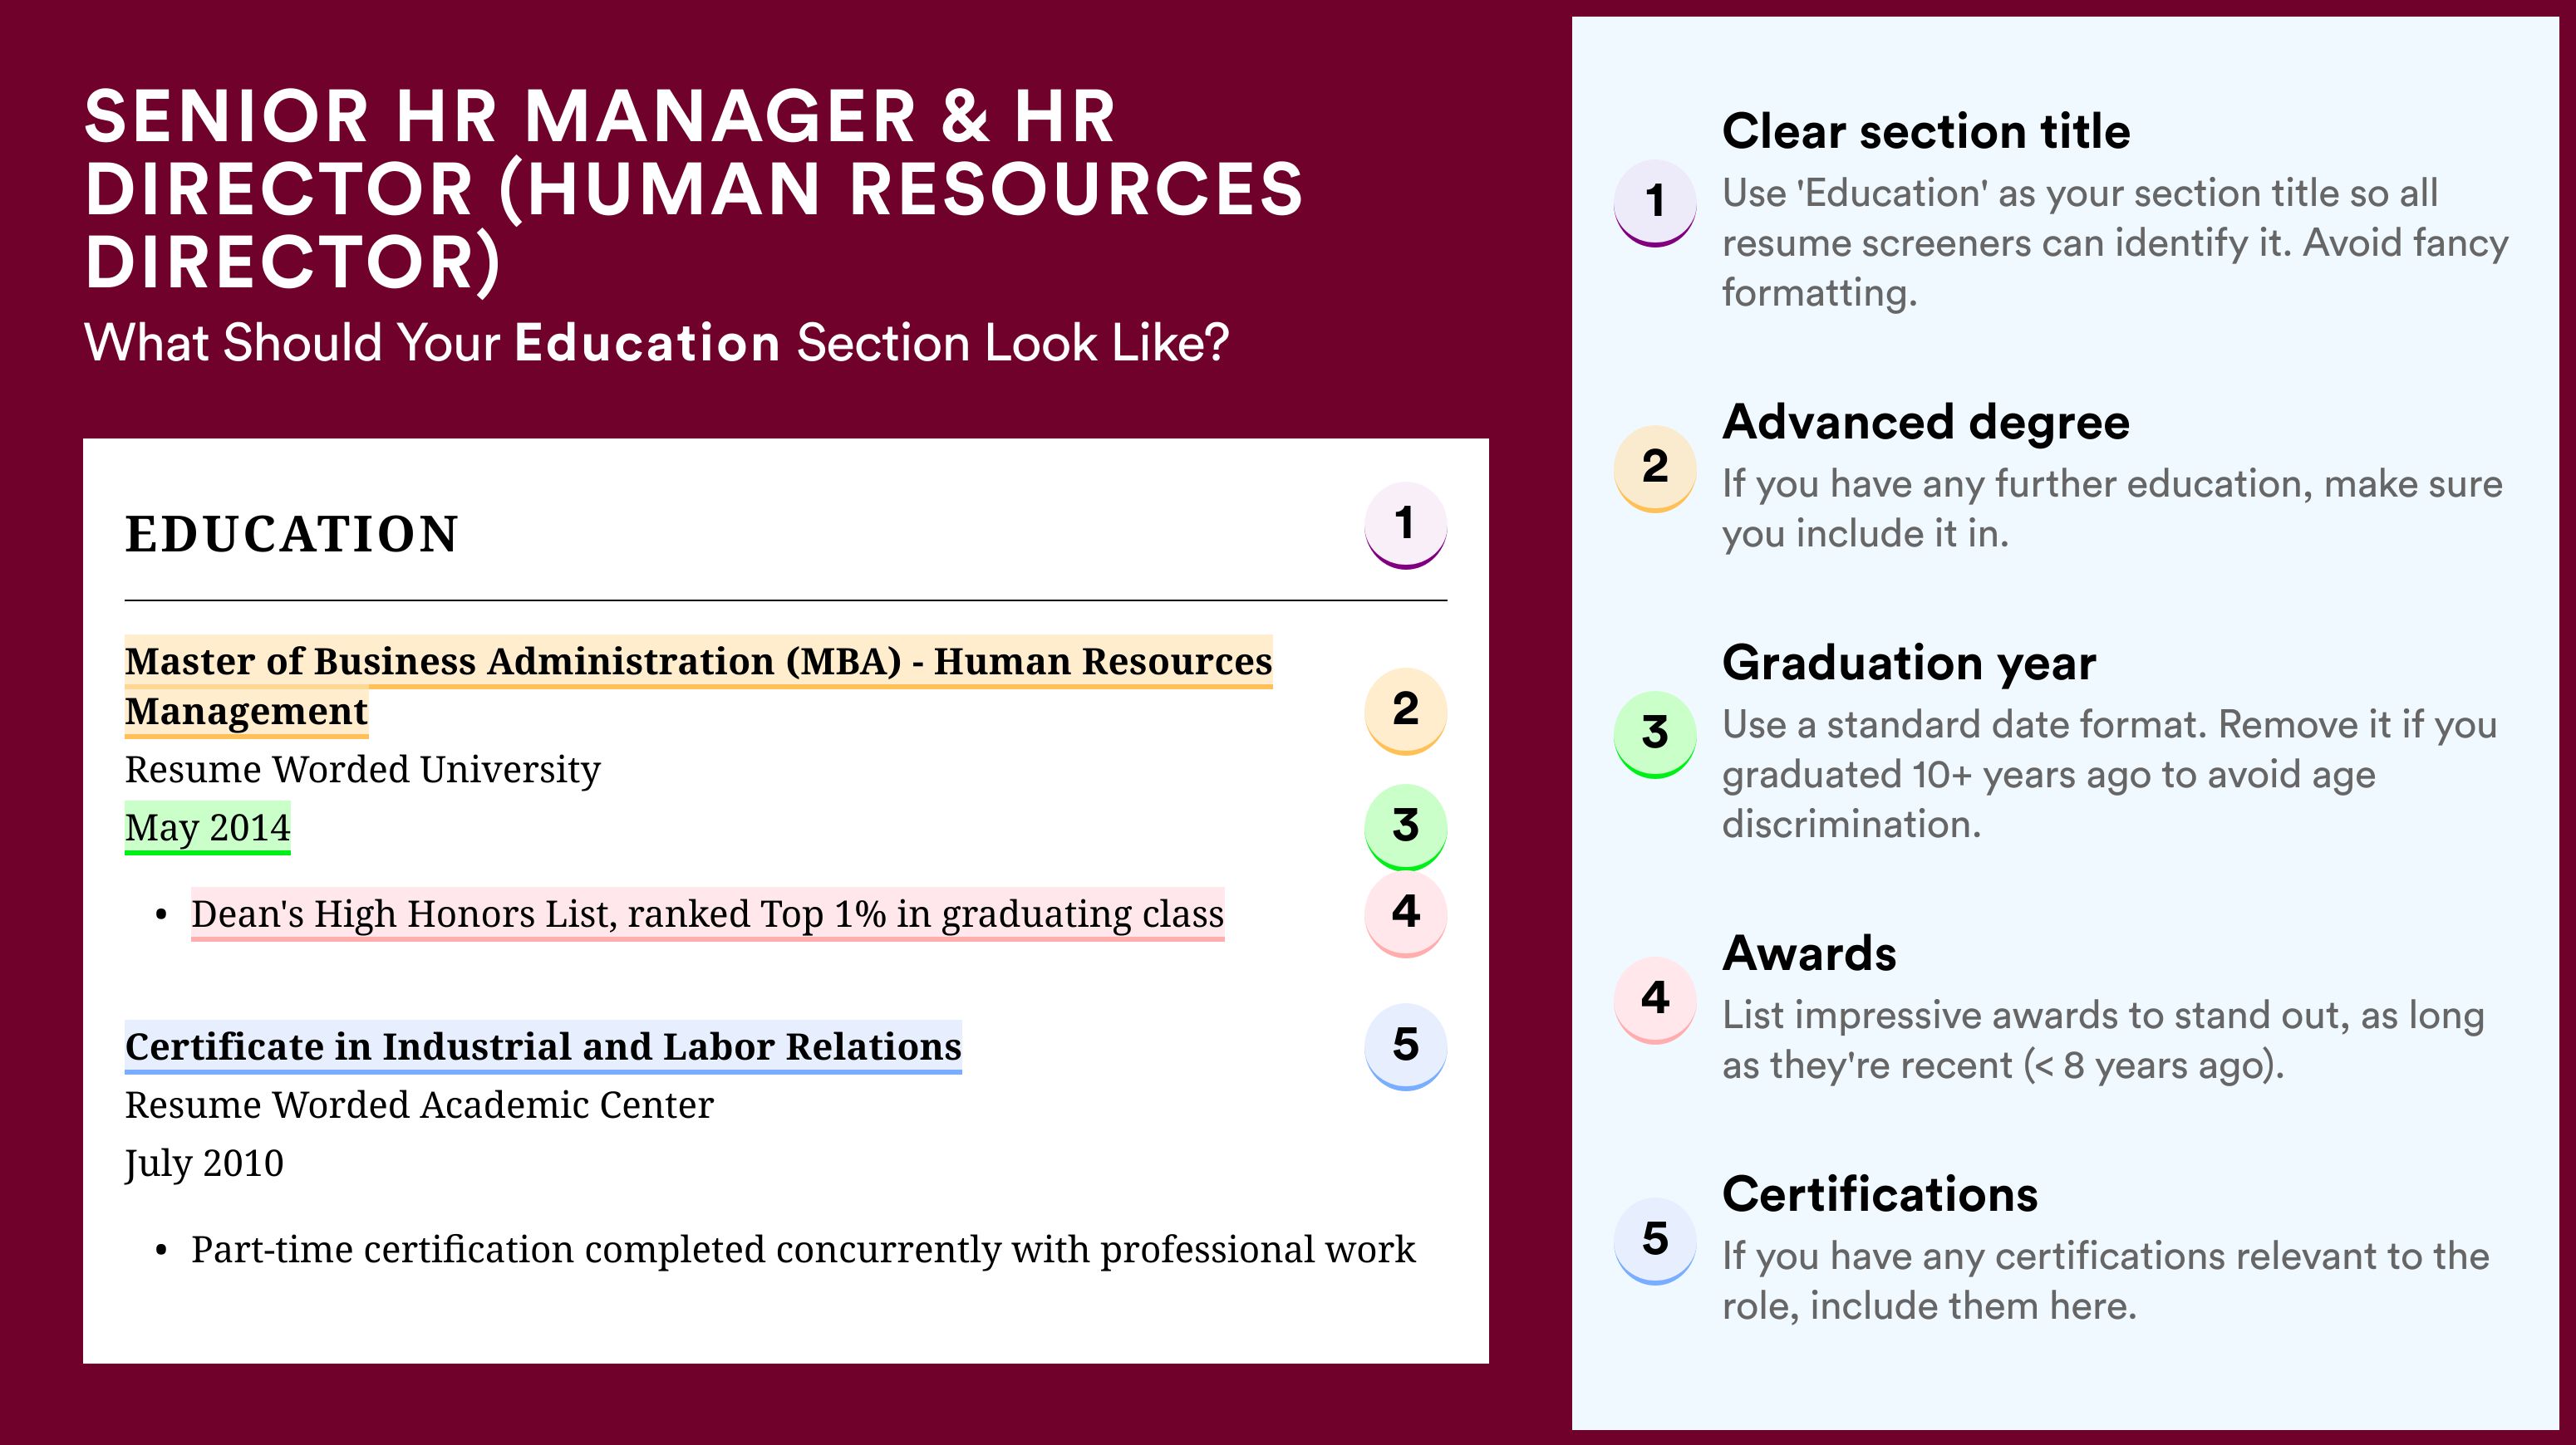Click badge 4 next to Awards heading
The height and width of the screenshot is (1445, 2576).
pos(1655,999)
